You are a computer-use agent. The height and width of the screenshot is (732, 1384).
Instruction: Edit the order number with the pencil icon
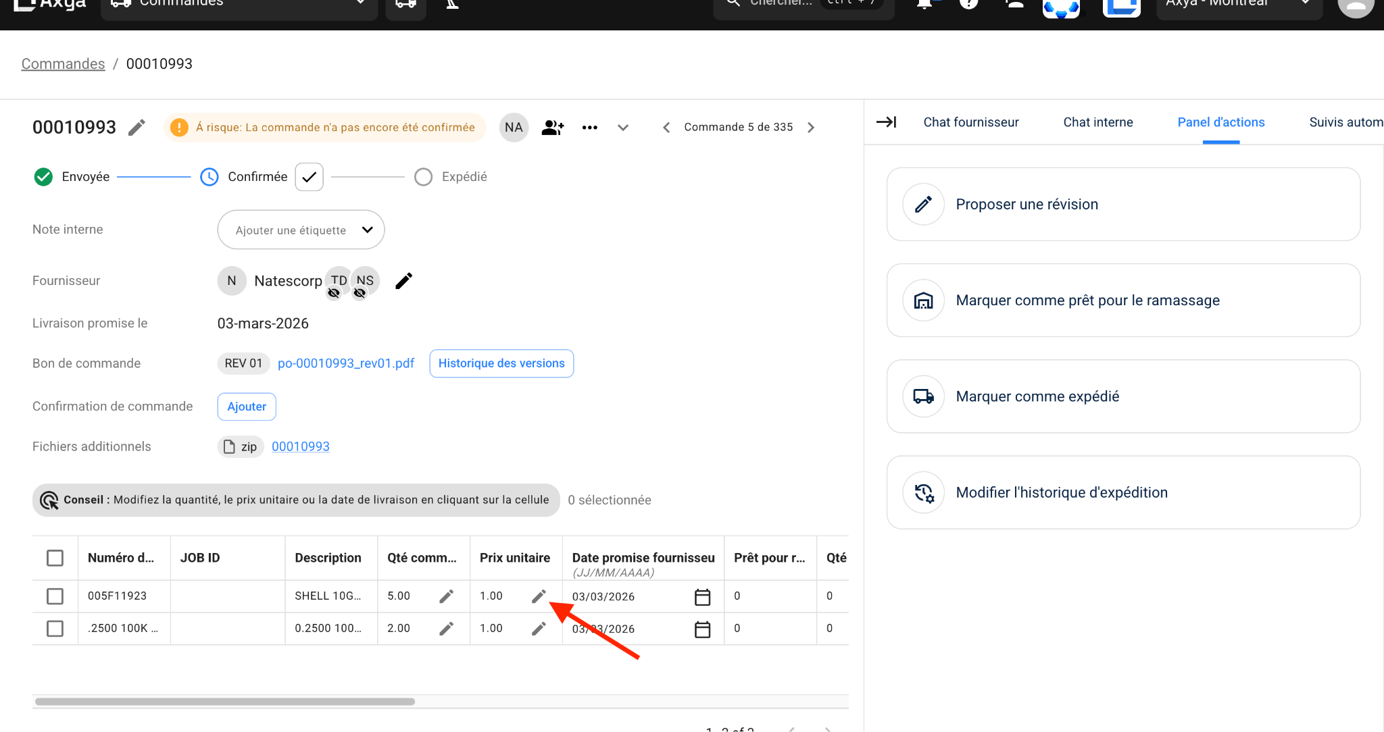(137, 127)
